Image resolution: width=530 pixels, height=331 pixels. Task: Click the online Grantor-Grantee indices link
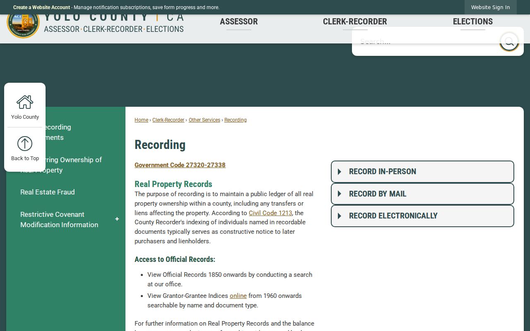pyautogui.click(x=238, y=296)
